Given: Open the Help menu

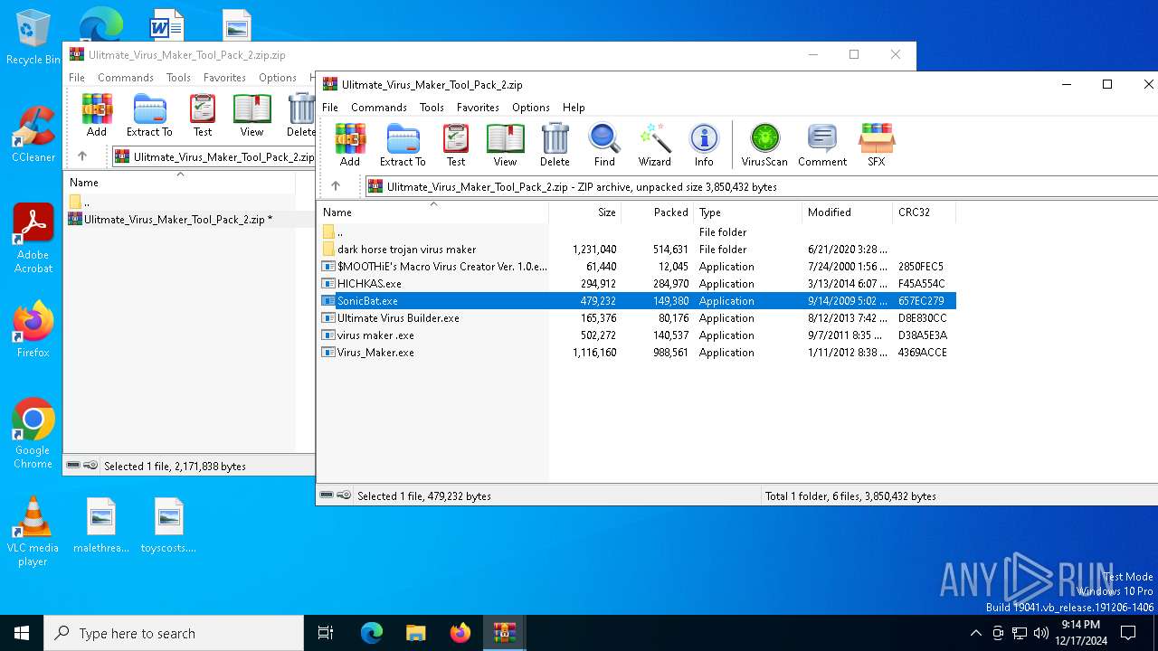Looking at the screenshot, I should [x=574, y=107].
